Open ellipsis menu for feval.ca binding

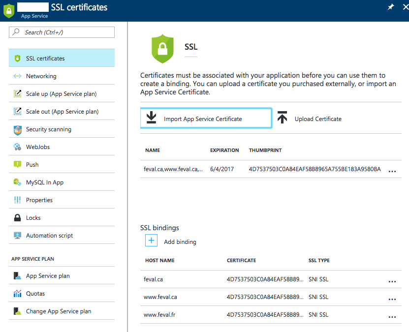[x=392, y=281]
